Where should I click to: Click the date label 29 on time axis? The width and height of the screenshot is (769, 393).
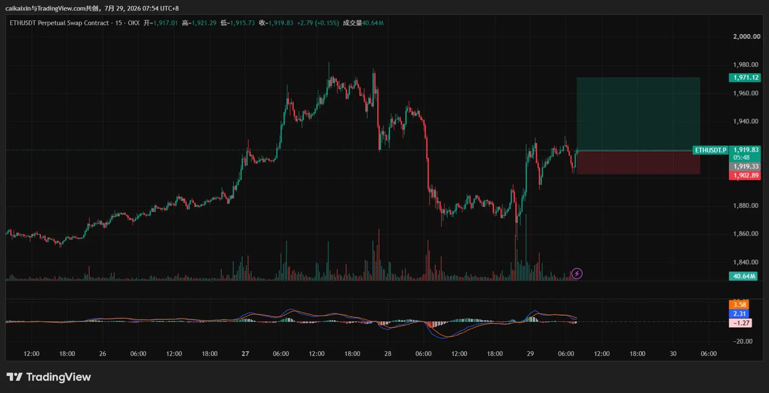pyautogui.click(x=530, y=354)
